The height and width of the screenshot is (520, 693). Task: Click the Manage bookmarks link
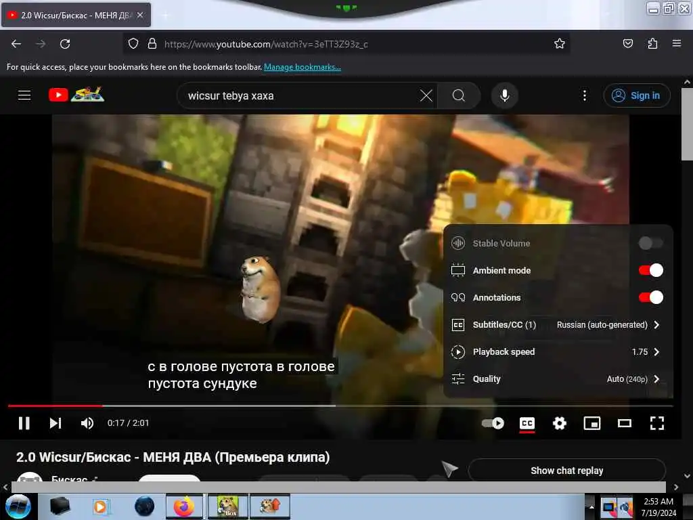point(303,67)
